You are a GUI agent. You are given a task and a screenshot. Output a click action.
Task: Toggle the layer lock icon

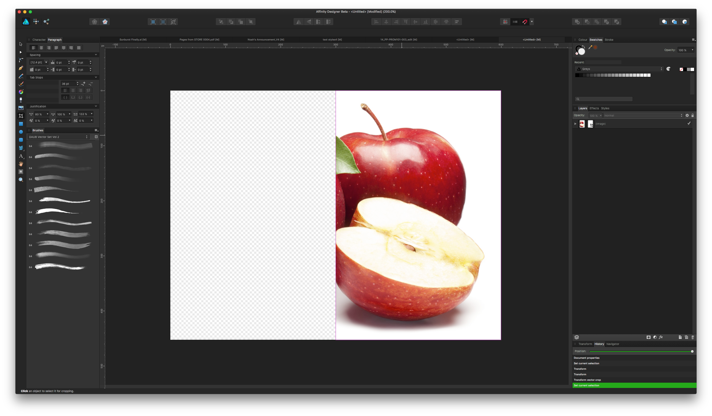tap(692, 115)
